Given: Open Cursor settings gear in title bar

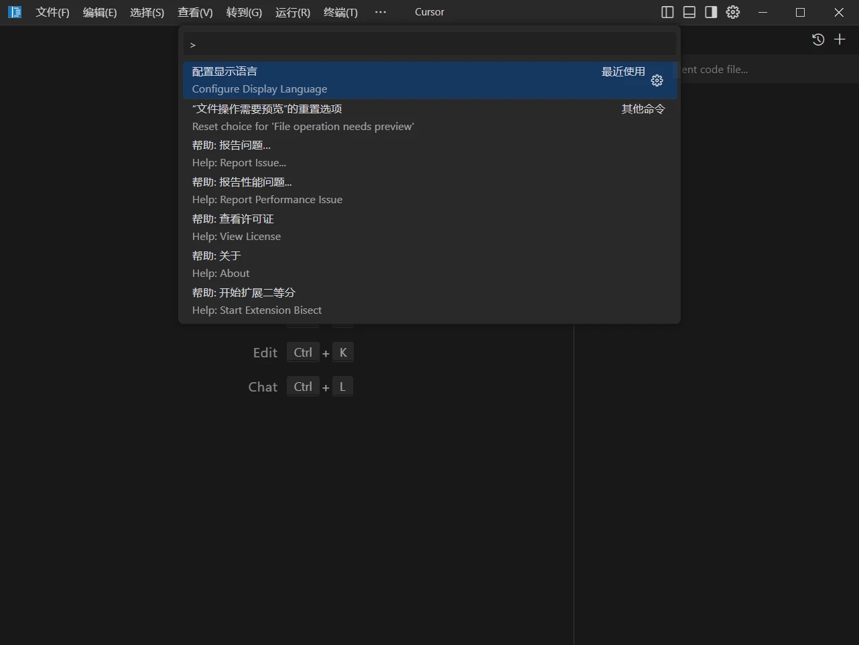Looking at the screenshot, I should tap(733, 12).
